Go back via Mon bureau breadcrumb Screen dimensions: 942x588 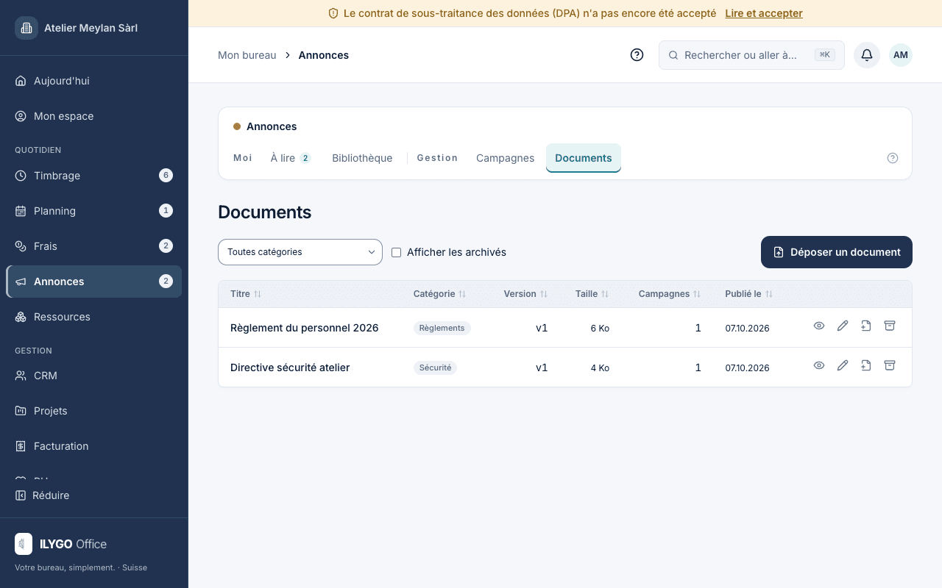[x=247, y=55]
